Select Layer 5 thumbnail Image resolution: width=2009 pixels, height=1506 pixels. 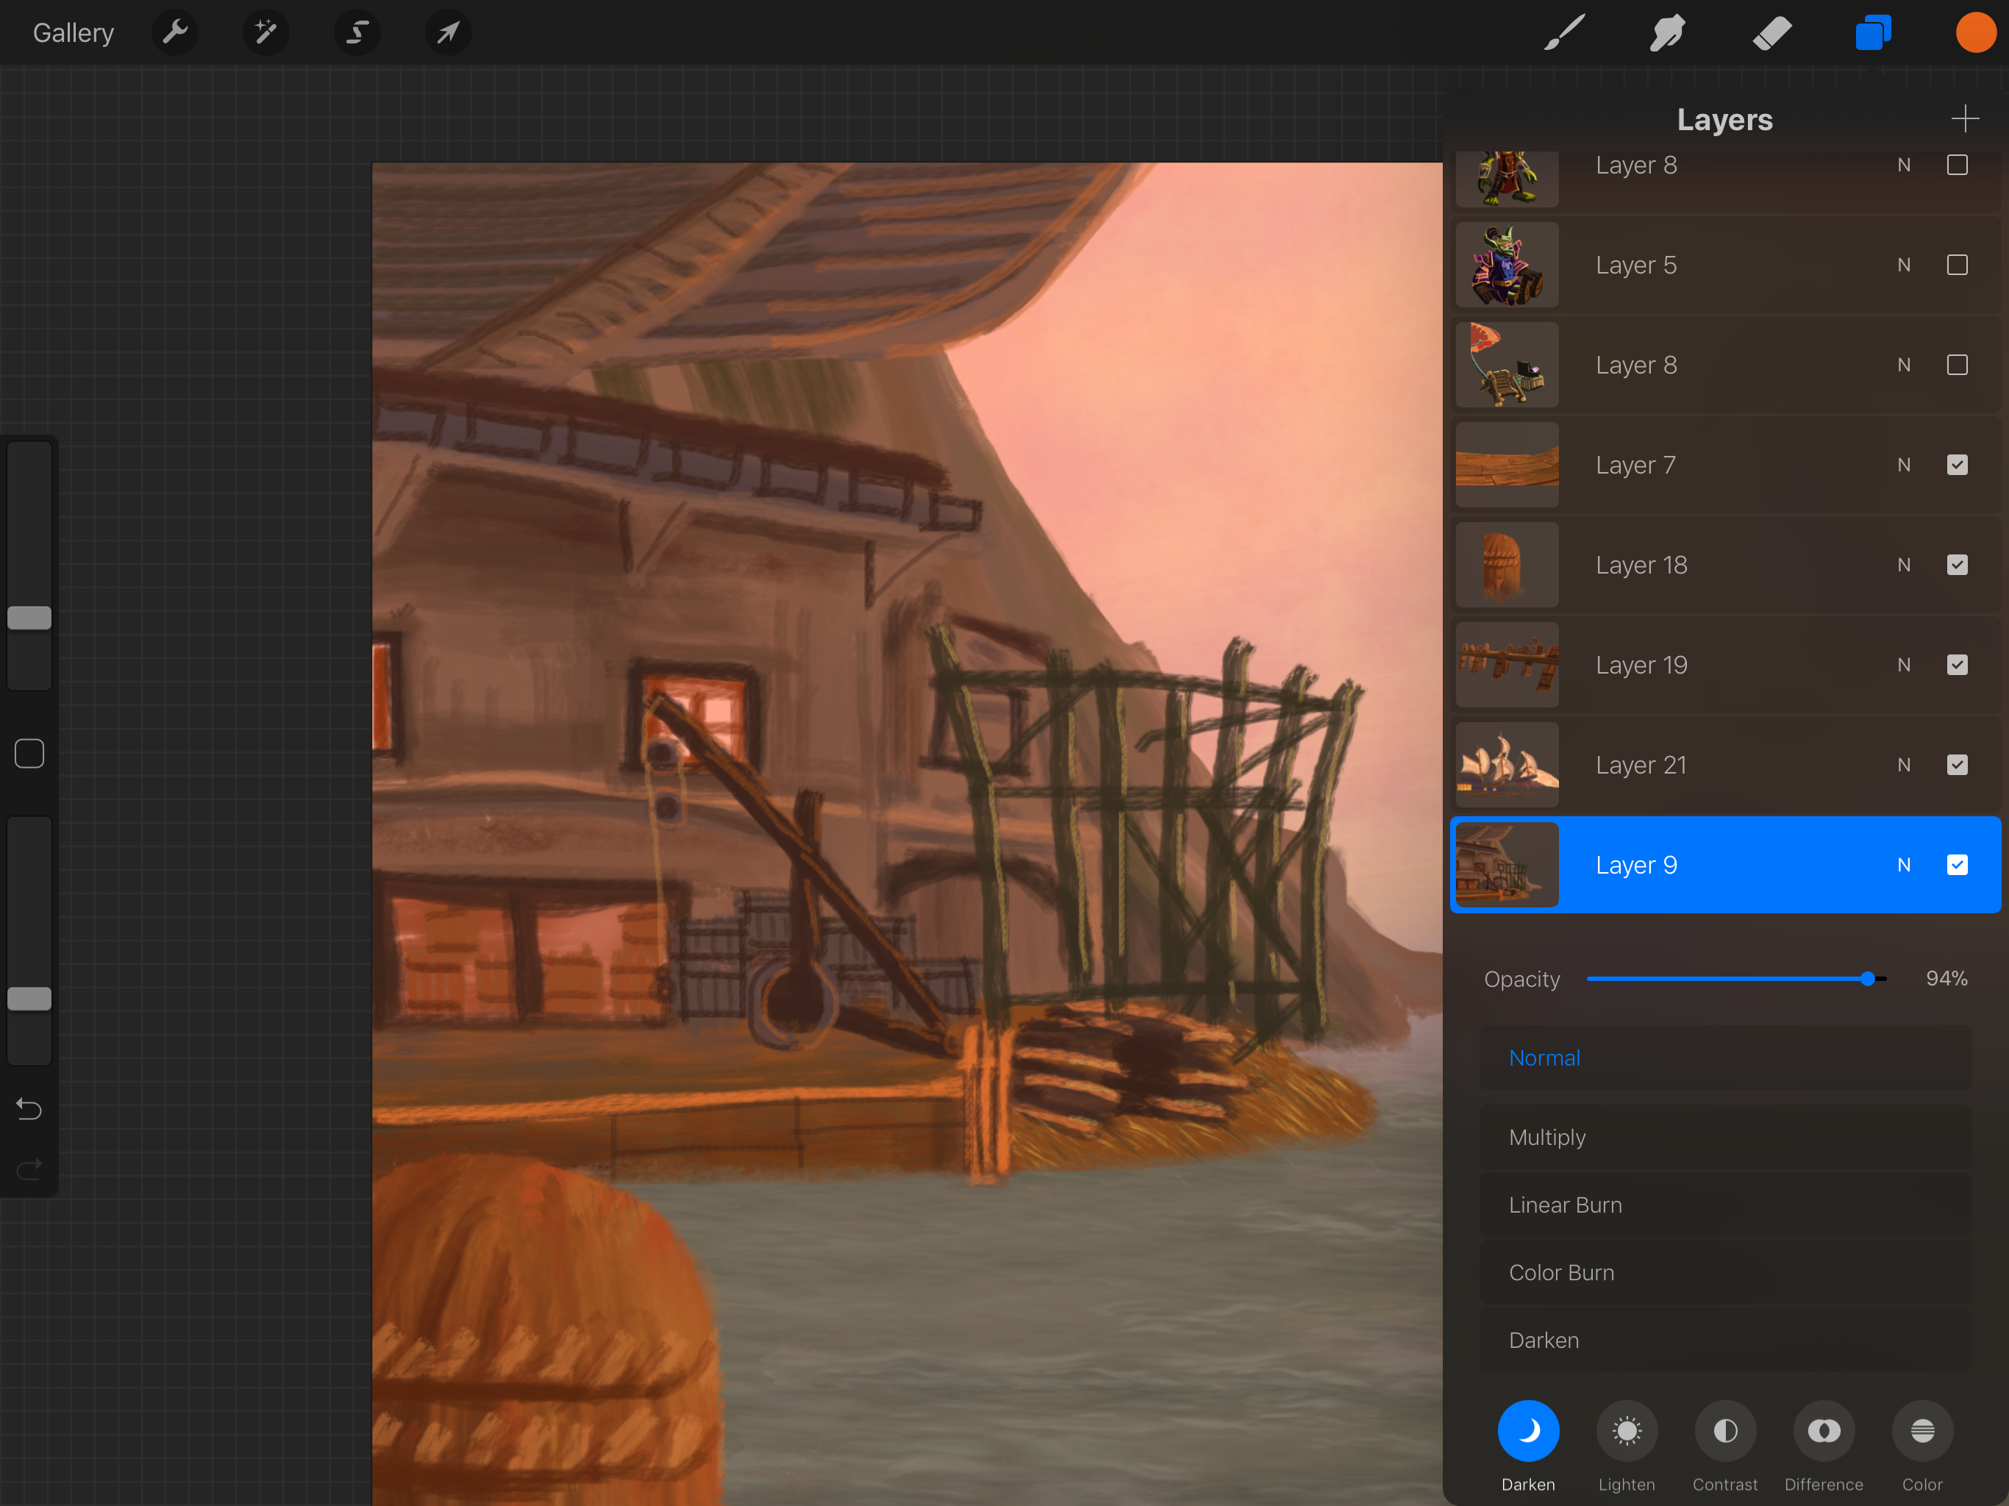pyautogui.click(x=1507, y=265)
